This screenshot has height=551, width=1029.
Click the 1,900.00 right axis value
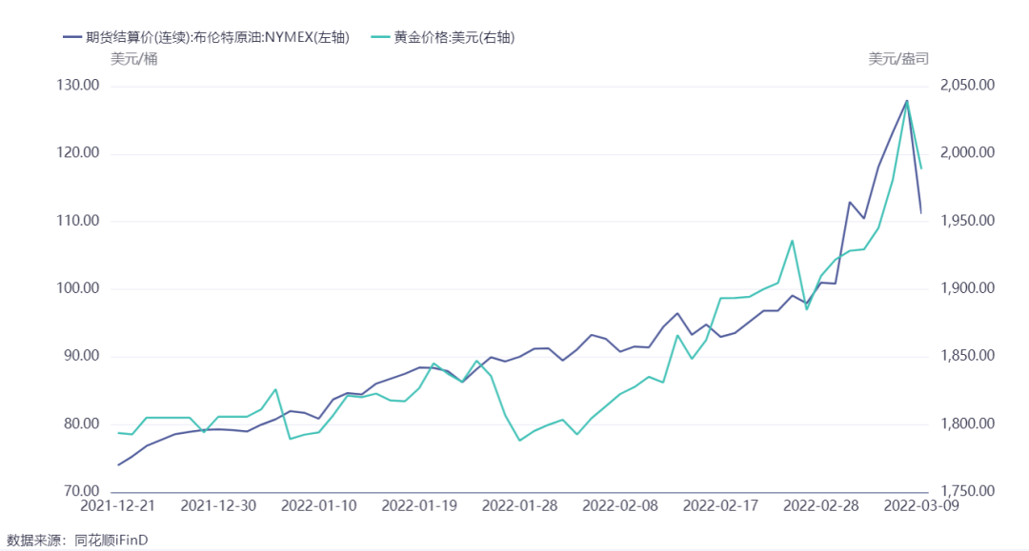pos(967,288)
